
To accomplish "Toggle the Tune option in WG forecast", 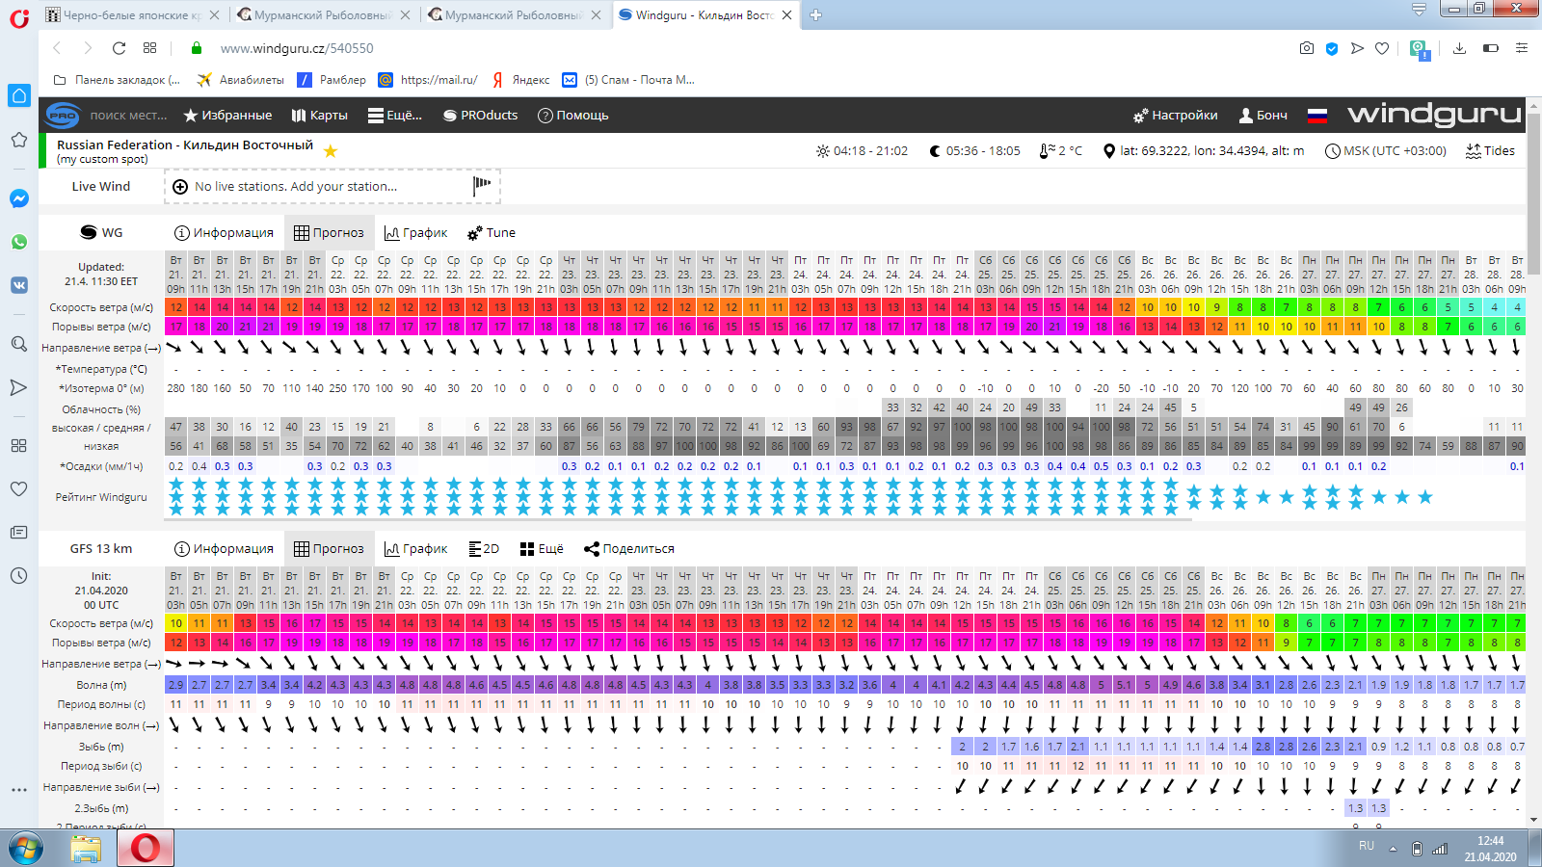I will 492,233.
